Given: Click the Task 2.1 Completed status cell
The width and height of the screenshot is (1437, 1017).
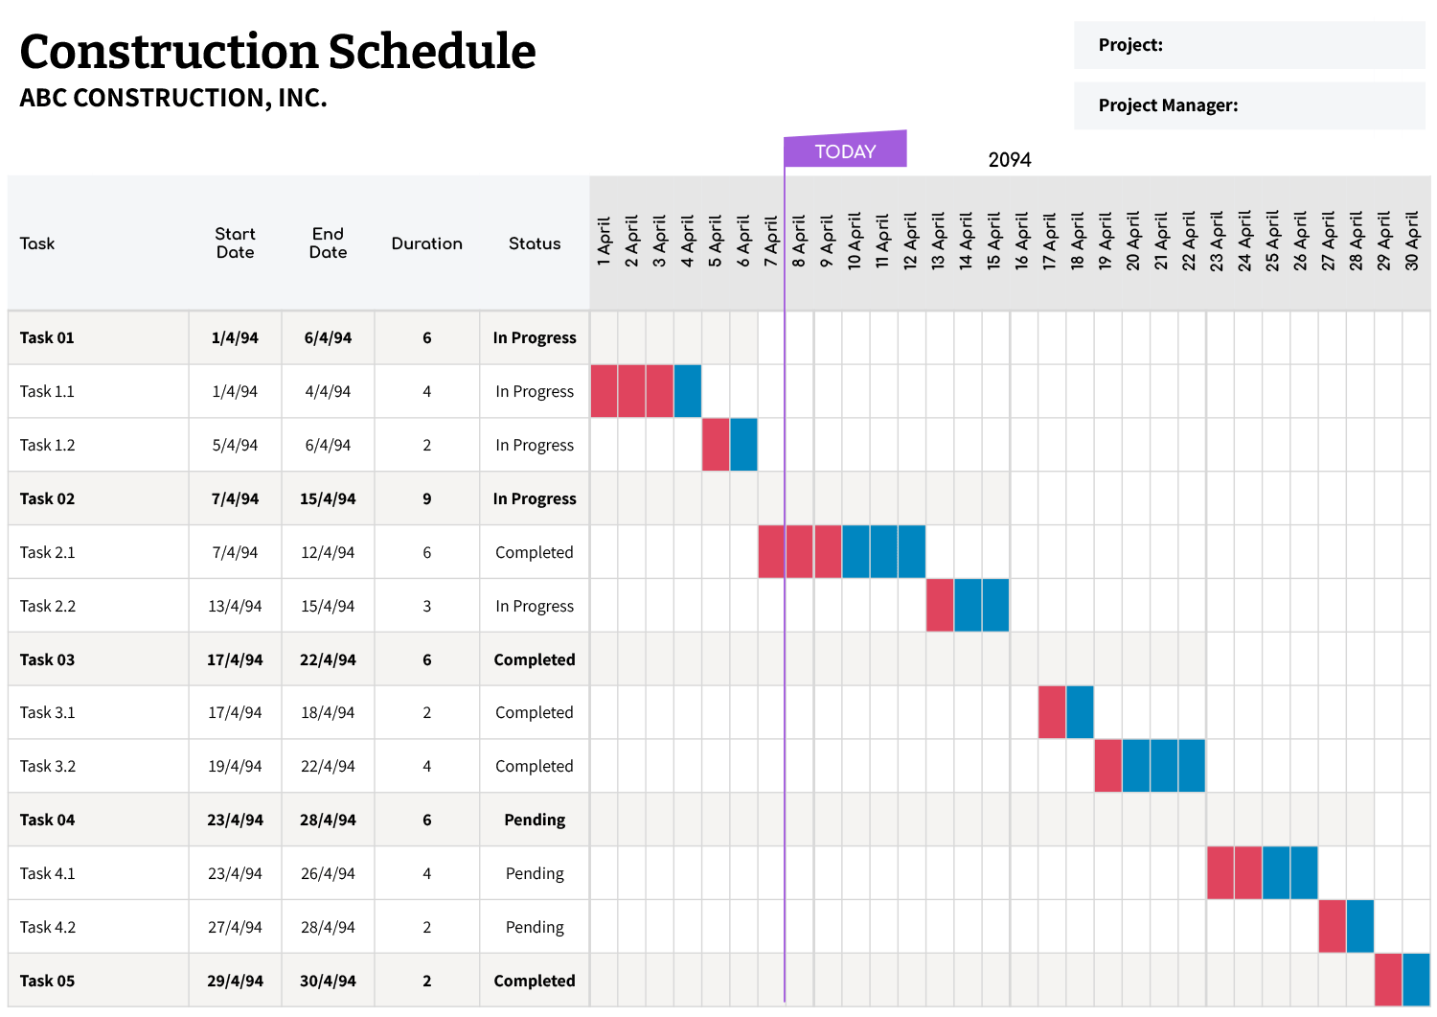Looking at the screenshot, I should click(x=534, y=552).
